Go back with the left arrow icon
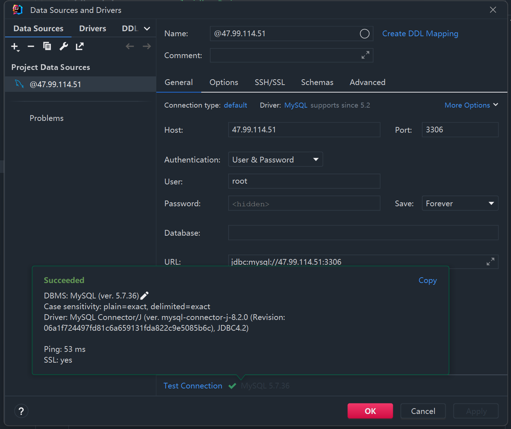Screen dimensions: 511x429 click(130, 46)
